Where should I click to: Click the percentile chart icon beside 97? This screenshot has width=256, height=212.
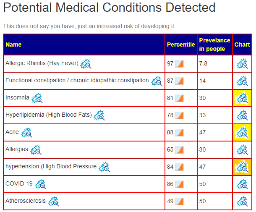pos(179,64)
